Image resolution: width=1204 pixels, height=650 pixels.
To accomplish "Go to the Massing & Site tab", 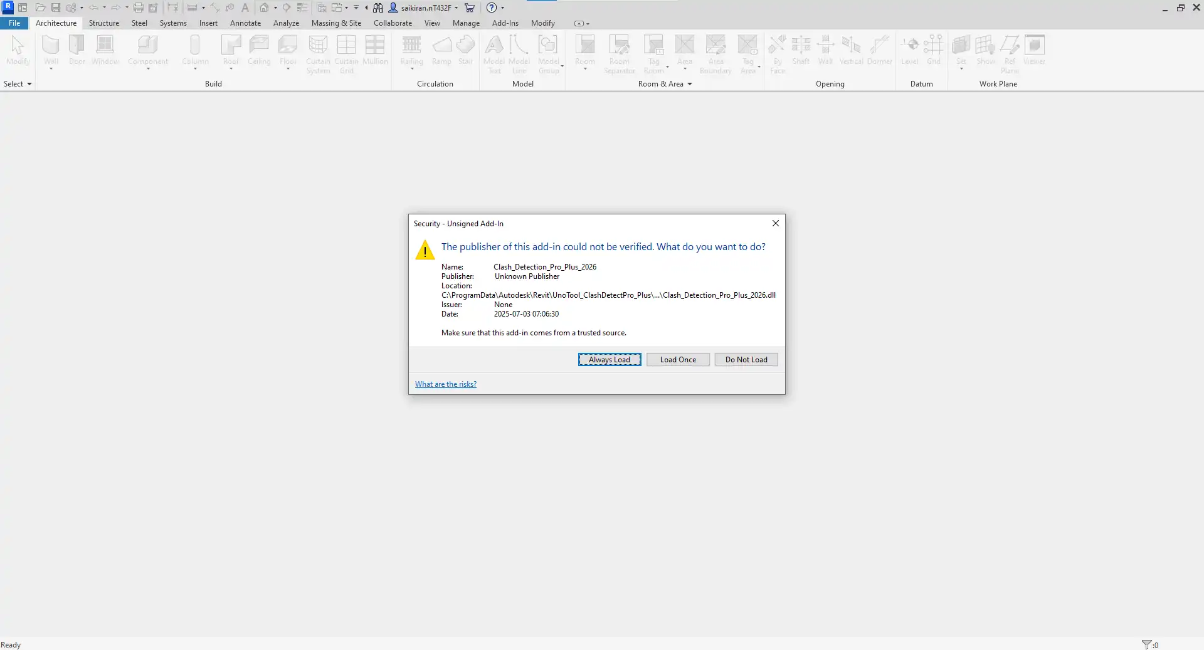I will tap(336, 23).
